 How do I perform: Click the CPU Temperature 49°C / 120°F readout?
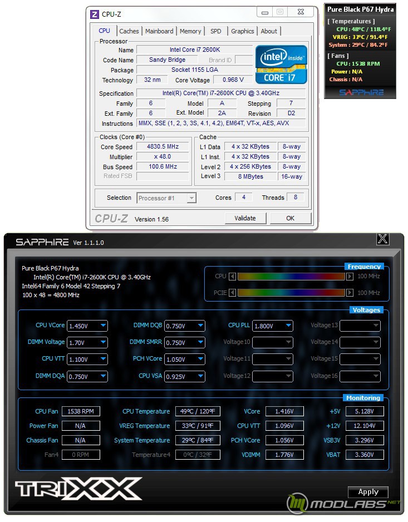198,411
